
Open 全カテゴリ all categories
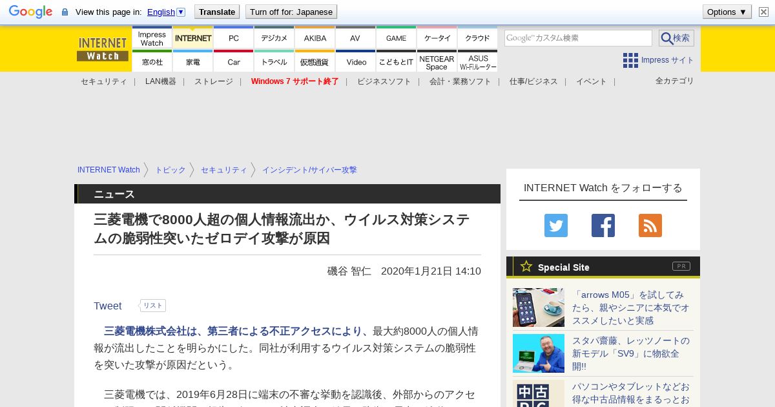tap(675, 81)
